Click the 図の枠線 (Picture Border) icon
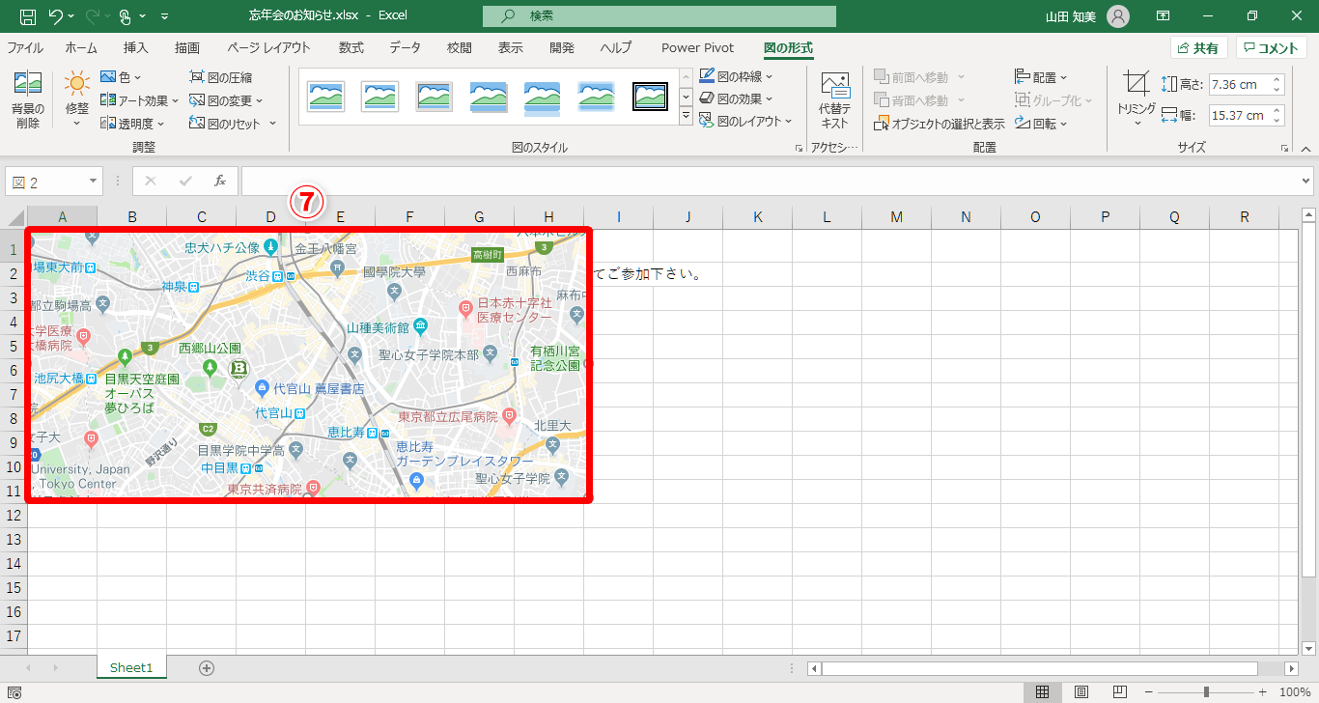 click(738, 76)
